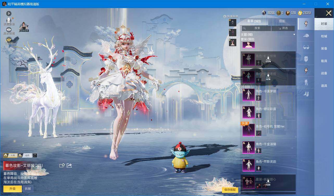The image size is (334, 196).
Task: Click the 拆解 dismantle button
Action: pyautogui.click(x=28, y=189)
